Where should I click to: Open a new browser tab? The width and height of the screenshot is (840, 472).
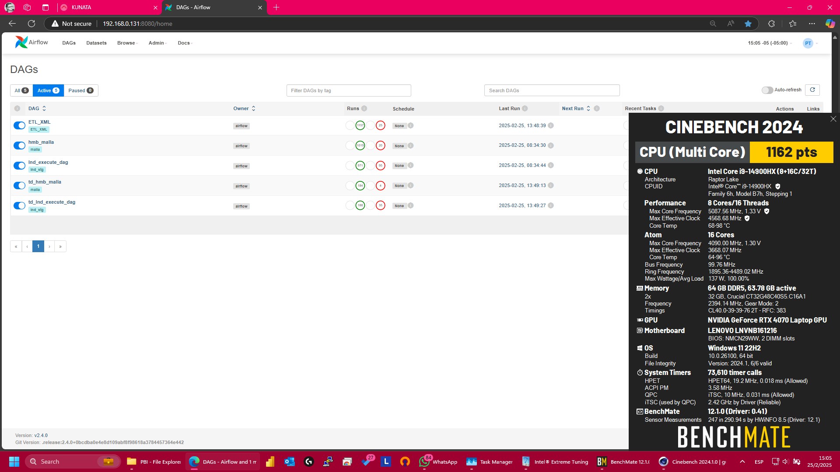[x=276, y=7]
